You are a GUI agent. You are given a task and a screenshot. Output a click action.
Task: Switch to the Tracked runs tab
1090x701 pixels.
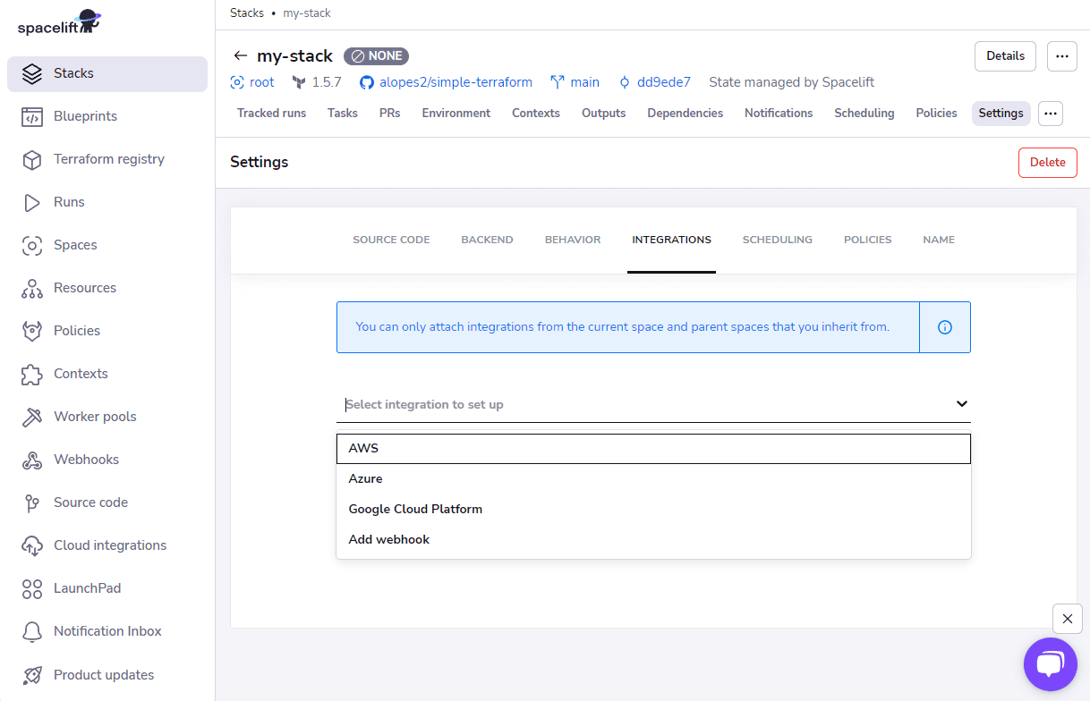click(271, 114)
